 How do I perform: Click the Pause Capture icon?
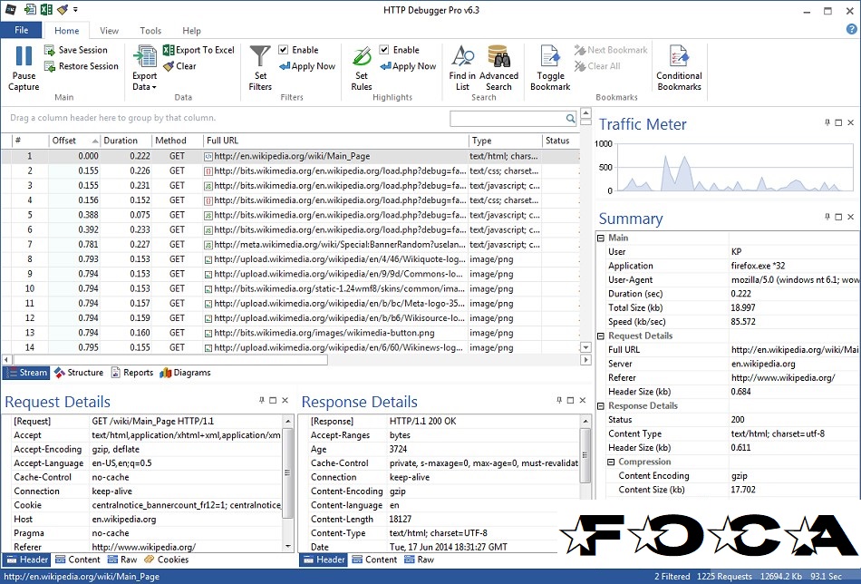tap(24, 55)
